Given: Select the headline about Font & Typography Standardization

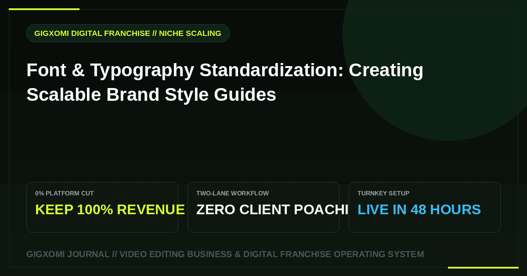Looking at the screenshot, I should point(225,82).
